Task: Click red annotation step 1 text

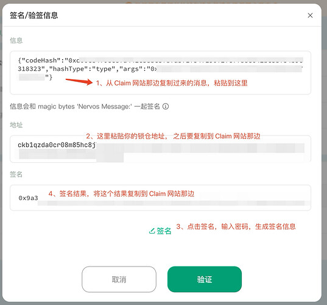Action: pos(172,83)
